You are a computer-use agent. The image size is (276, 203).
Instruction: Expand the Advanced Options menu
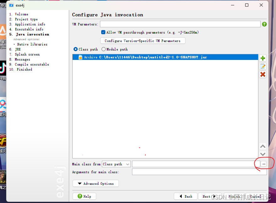tap(96, 184)
